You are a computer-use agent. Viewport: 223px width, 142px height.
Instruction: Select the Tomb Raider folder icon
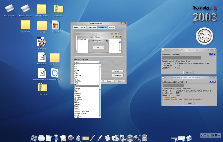click(x=55, y=58)
